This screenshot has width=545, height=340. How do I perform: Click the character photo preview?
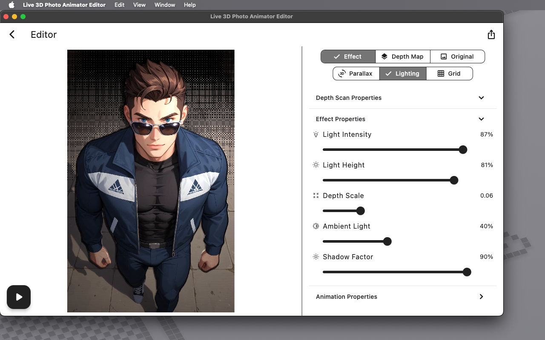click(x=151, y=181)
